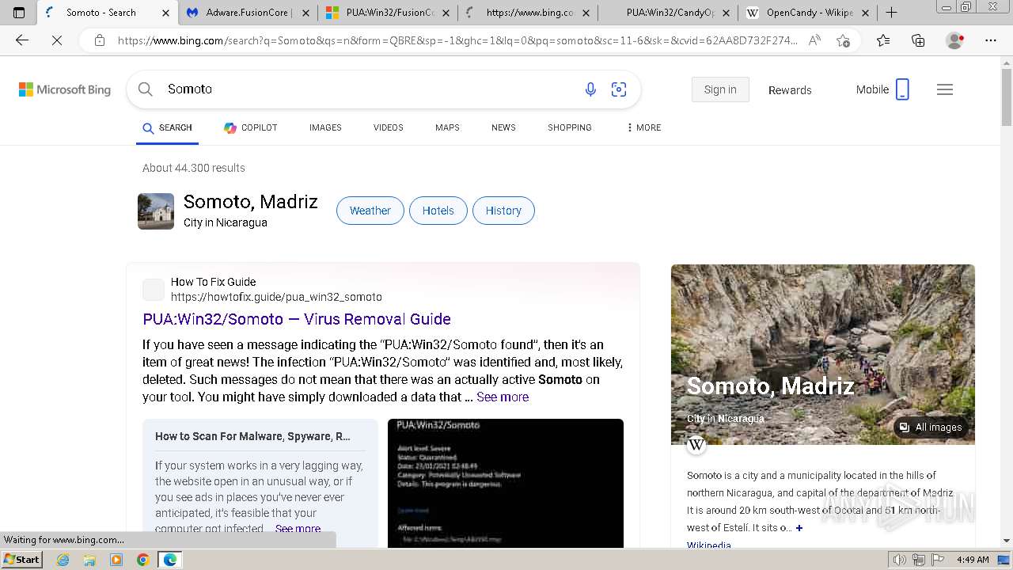View site information lock icon
The width and height of the screenshot is (1013, 570).
99,40
